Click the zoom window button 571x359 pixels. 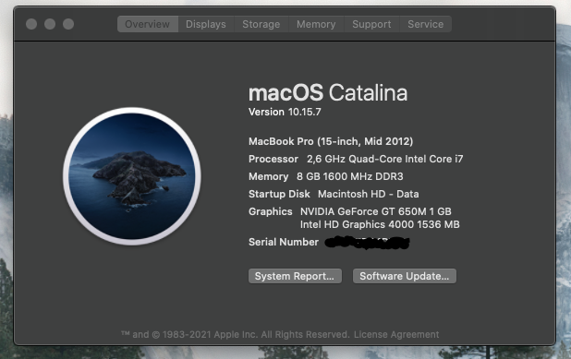tap(68, 24)
